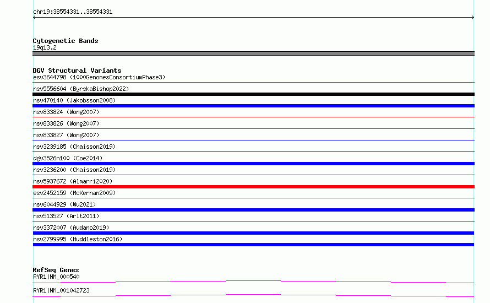This screenshot has width=490, height=303.
Task: Click the thick red bar under nsv5937672
Action: point(253,187)
